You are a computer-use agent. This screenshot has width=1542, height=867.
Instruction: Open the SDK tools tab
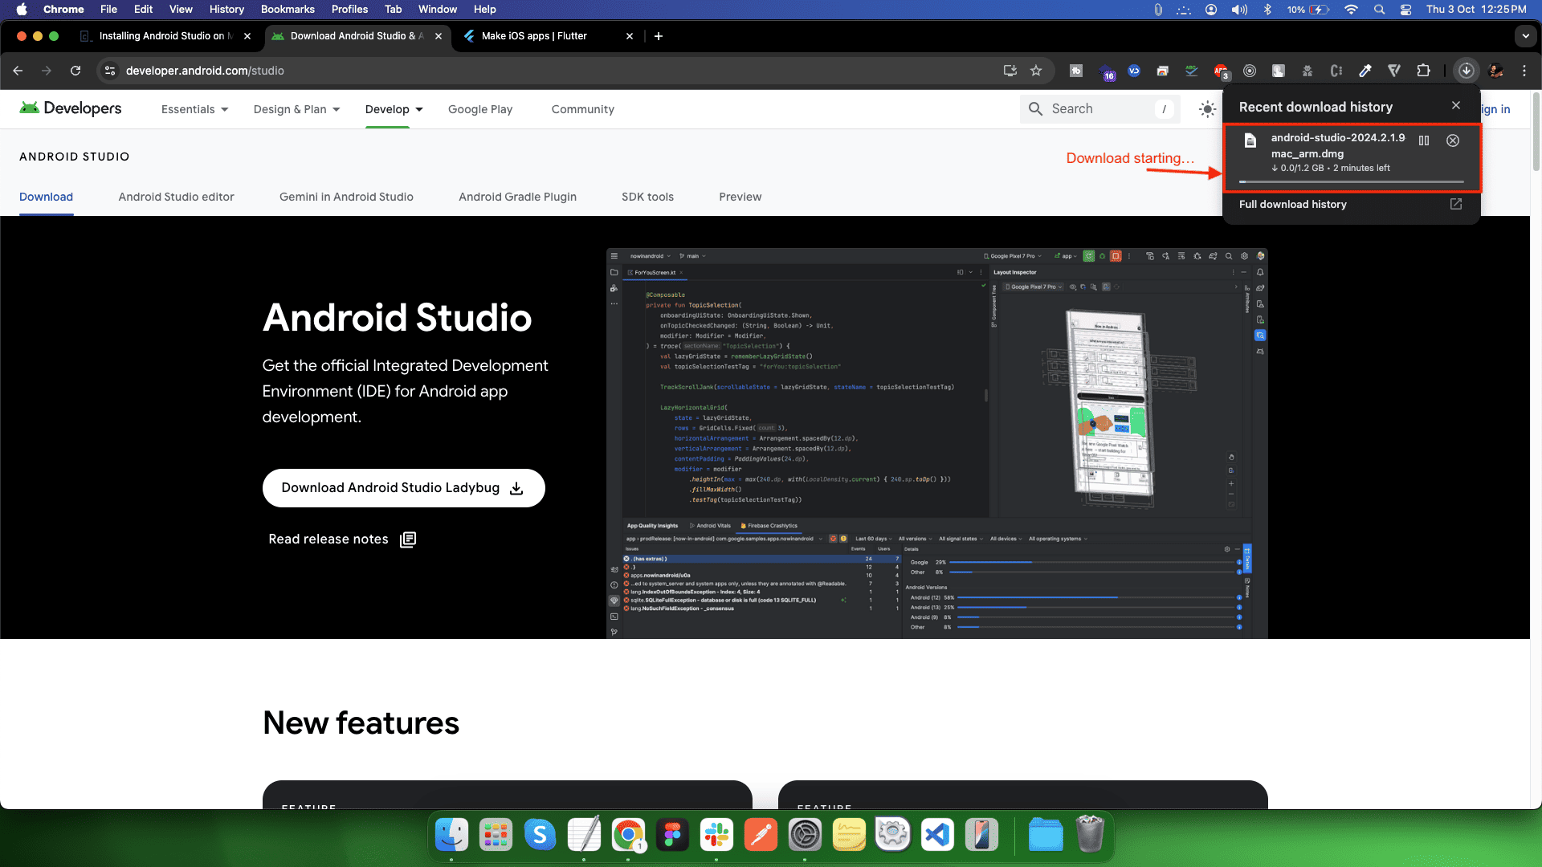tap(647, 197)
